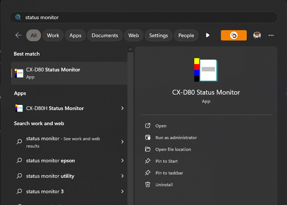Image resolution: width=287 pixels, height=205 pixels.
Task: Click the Open file location folder icon
Action: coord(148,149)
